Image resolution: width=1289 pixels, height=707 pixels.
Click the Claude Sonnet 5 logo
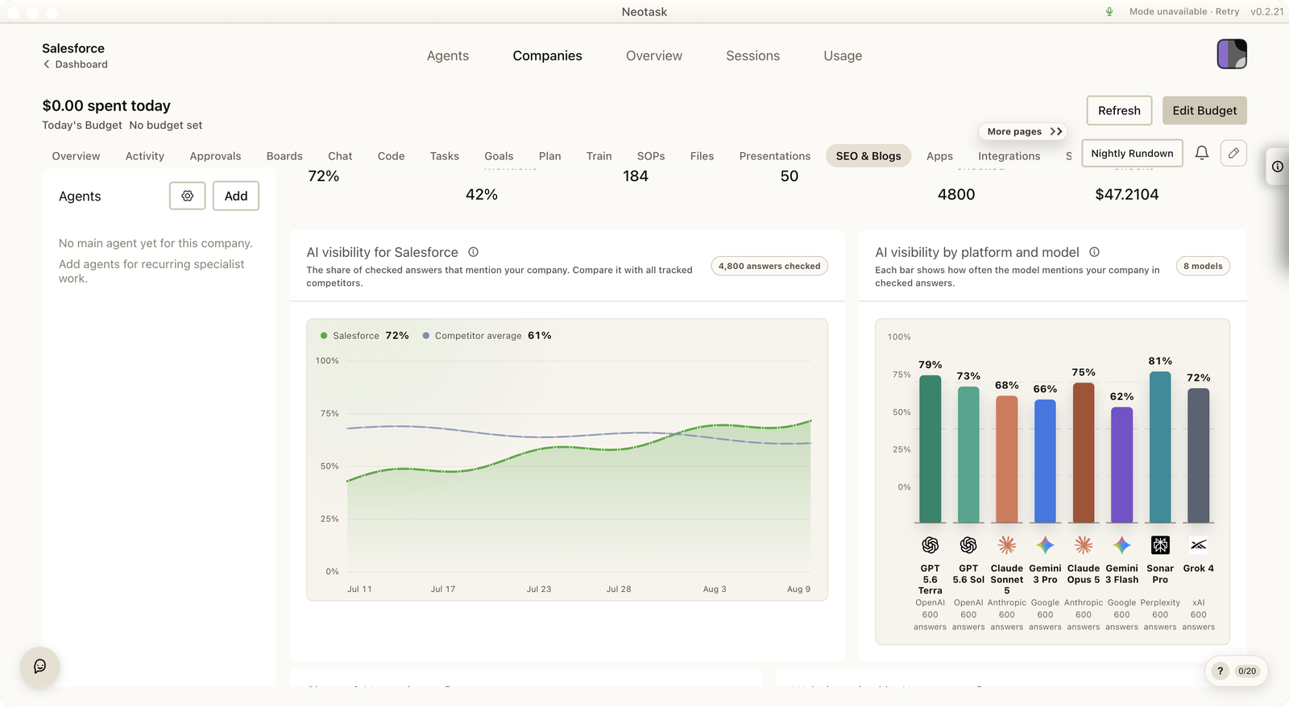pos(1007,545)
